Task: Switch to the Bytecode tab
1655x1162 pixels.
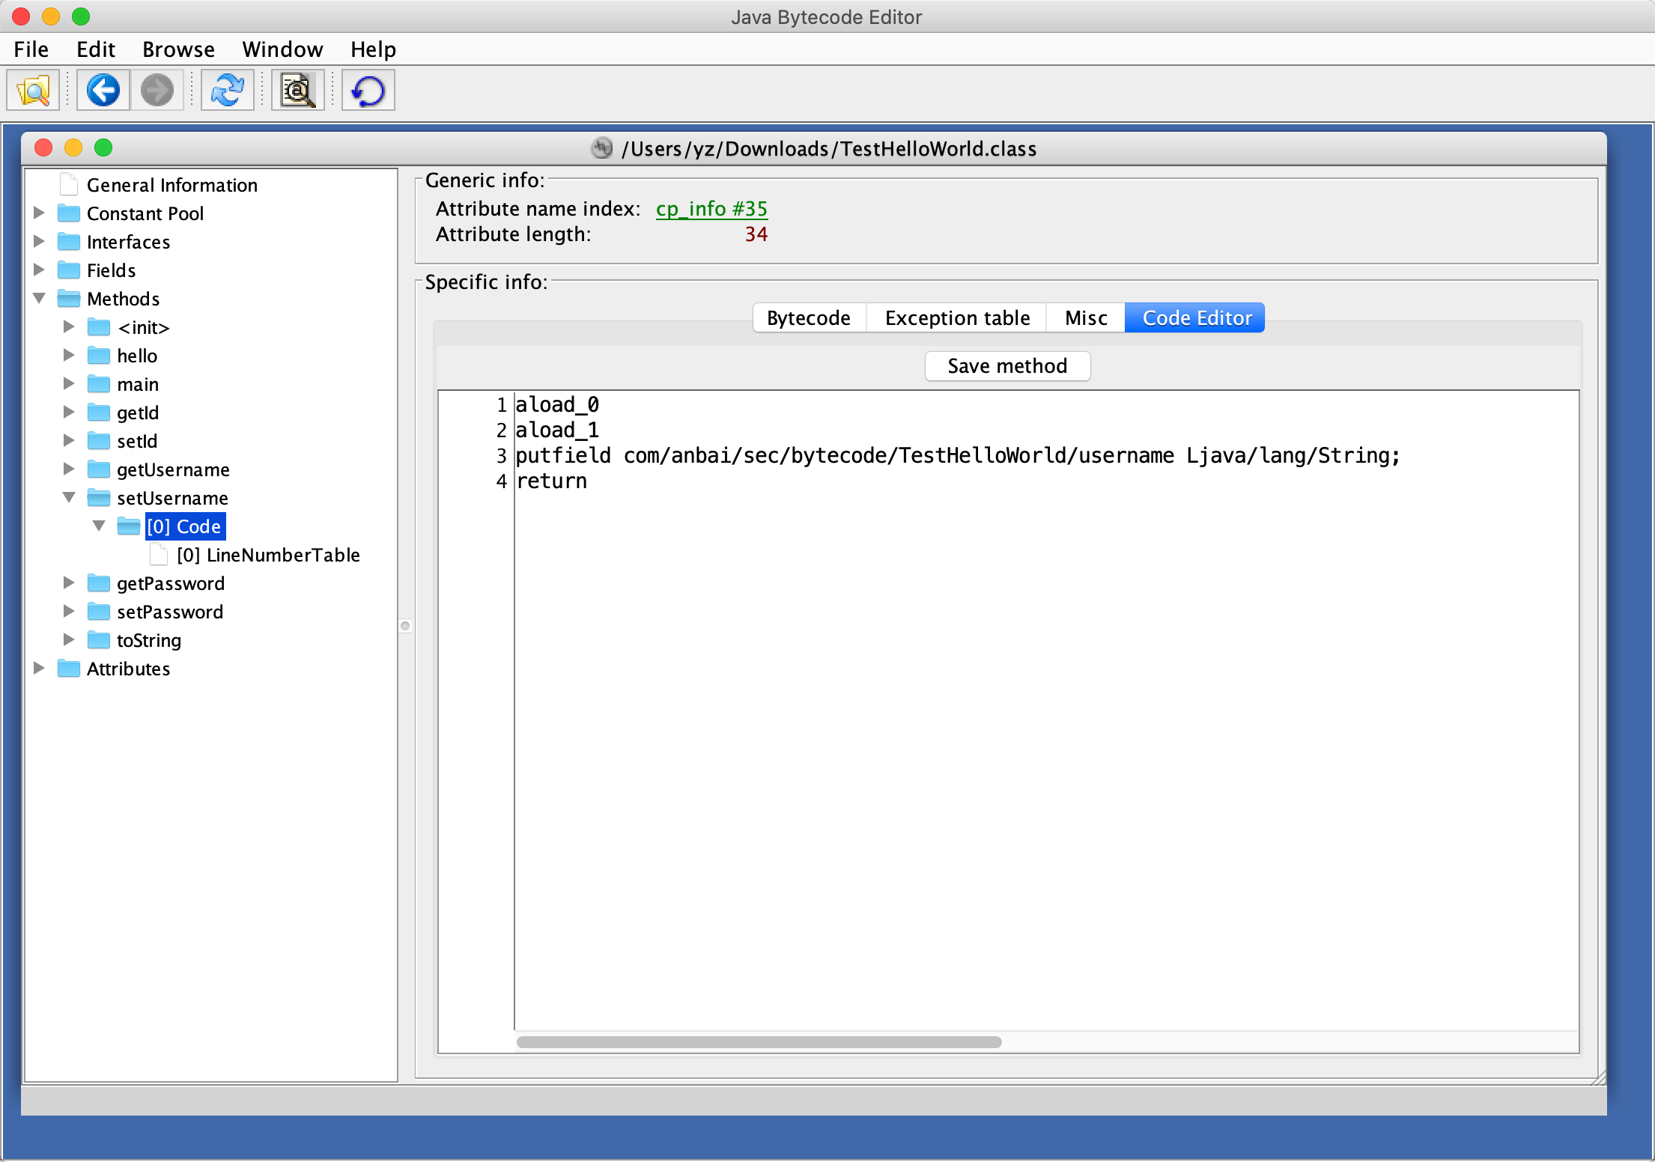Action: pyautogui.click(x=809, y=318)
